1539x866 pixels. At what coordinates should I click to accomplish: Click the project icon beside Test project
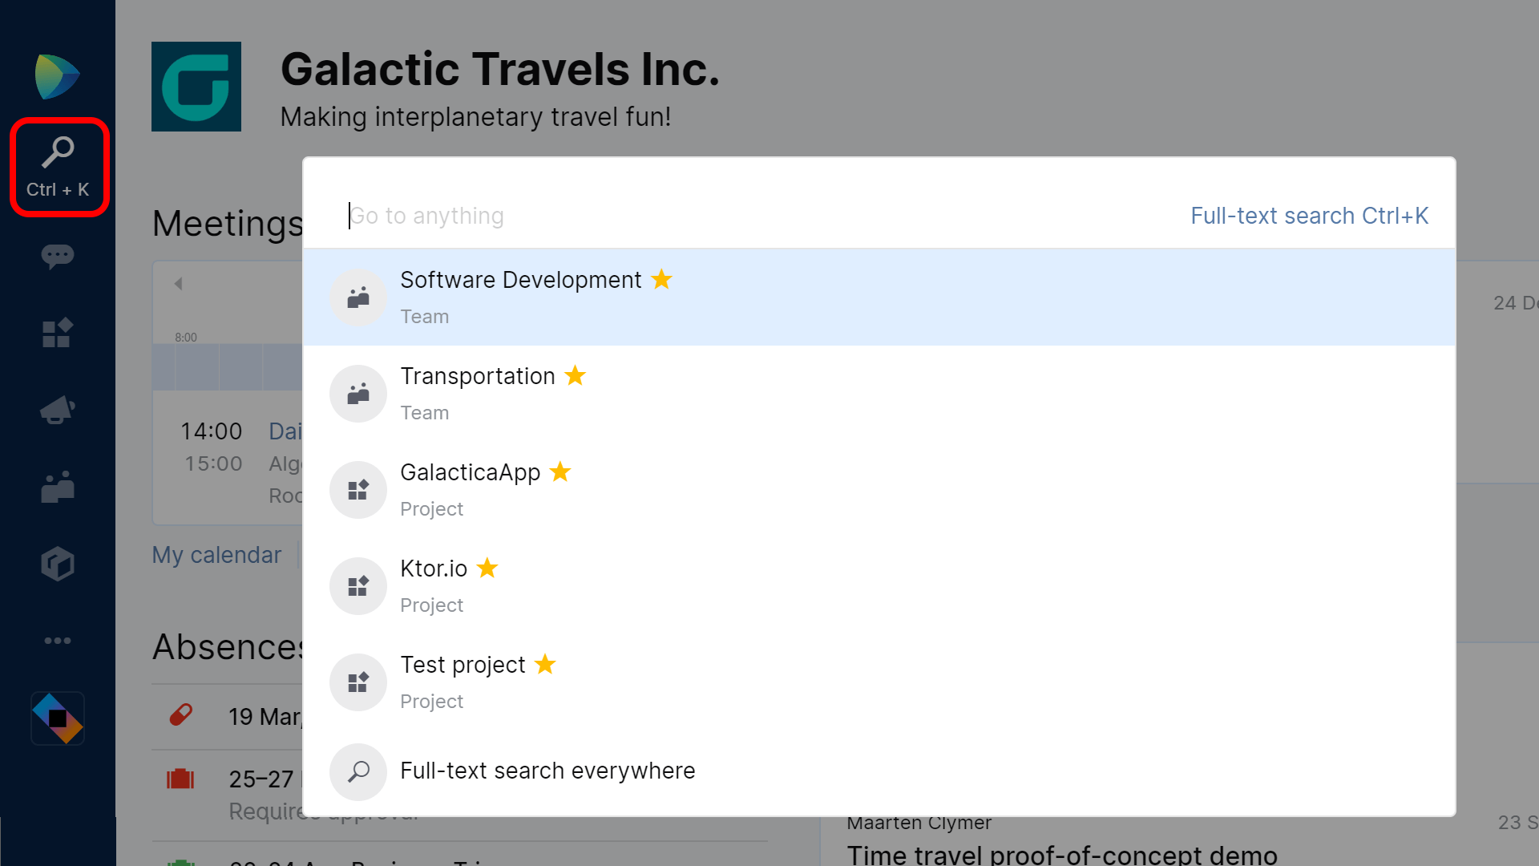[x=358, y=682]
